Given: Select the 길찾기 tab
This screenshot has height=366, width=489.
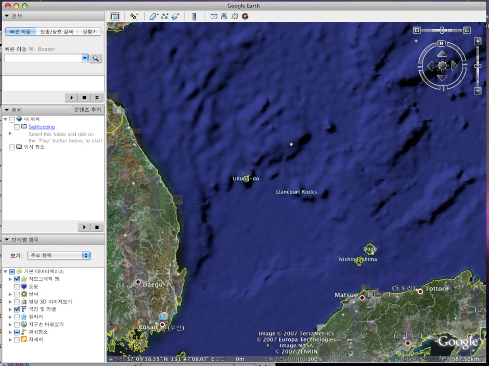Looking at the screenshot, I should pos(89,32).
